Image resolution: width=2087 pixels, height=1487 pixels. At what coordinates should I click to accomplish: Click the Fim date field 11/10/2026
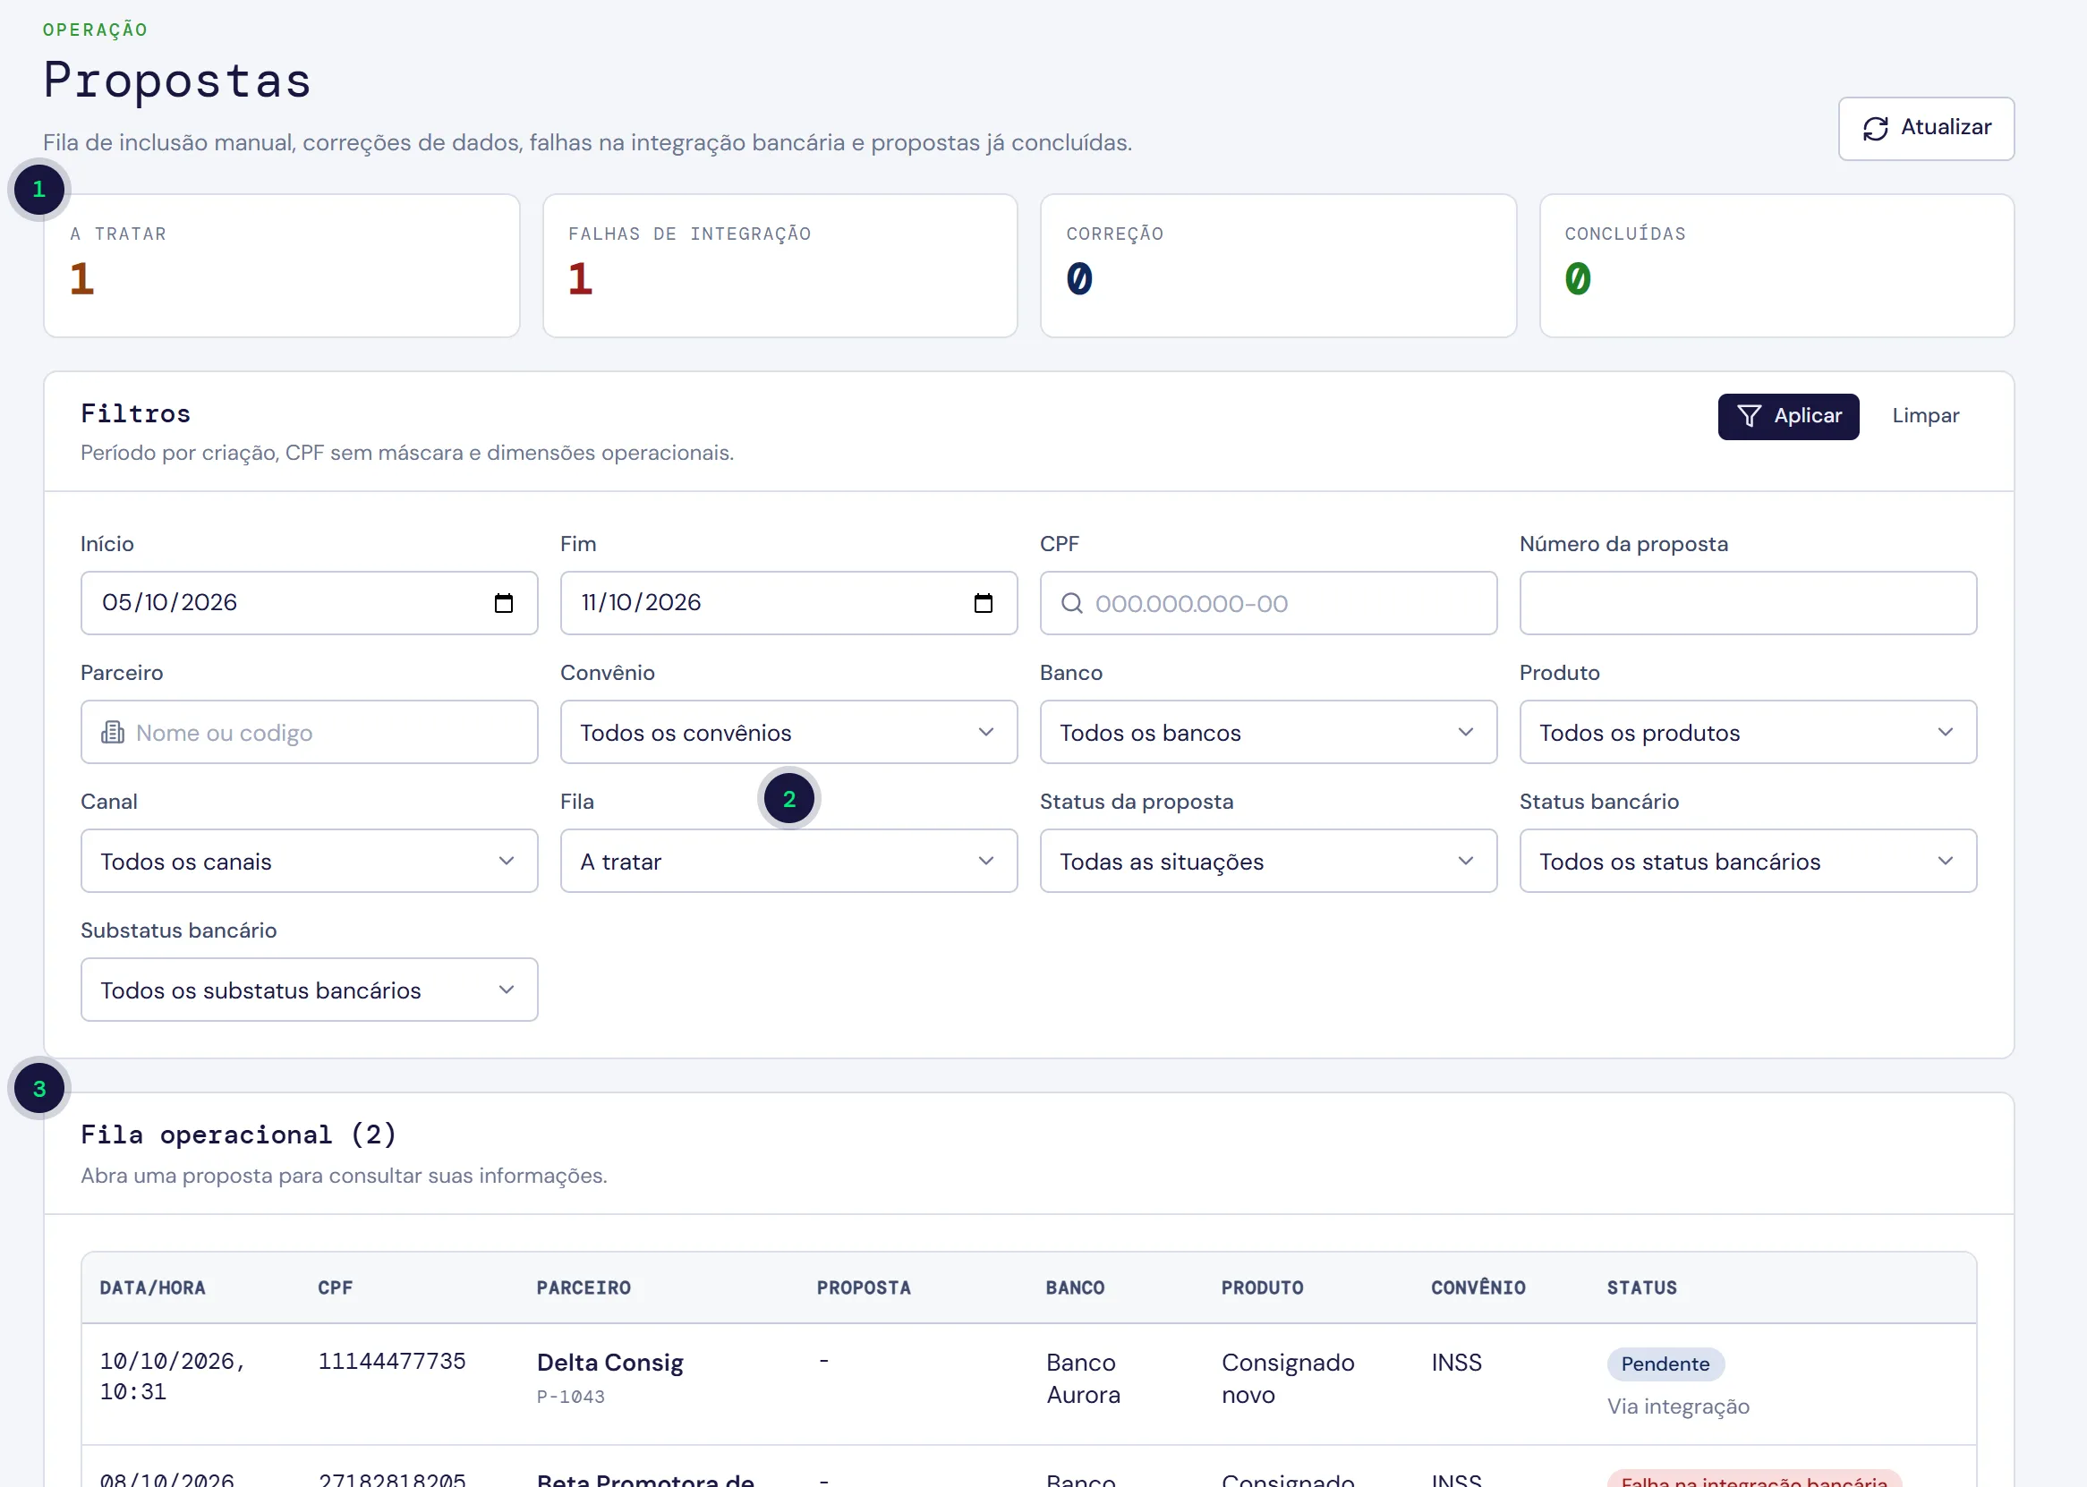coord(788,603)
